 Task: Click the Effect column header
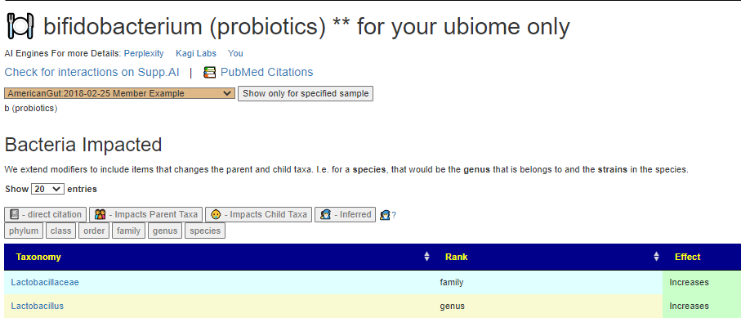click(687, 257)
